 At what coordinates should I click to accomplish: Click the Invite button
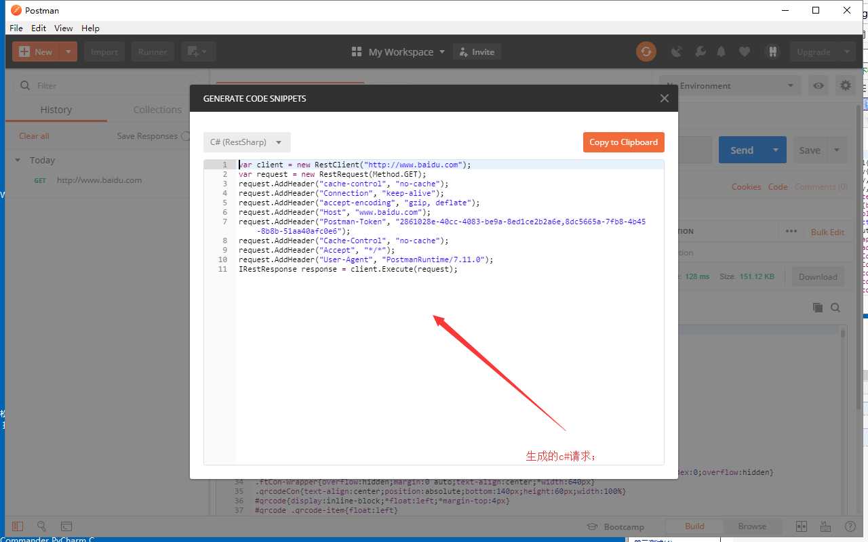click(477, 51)
